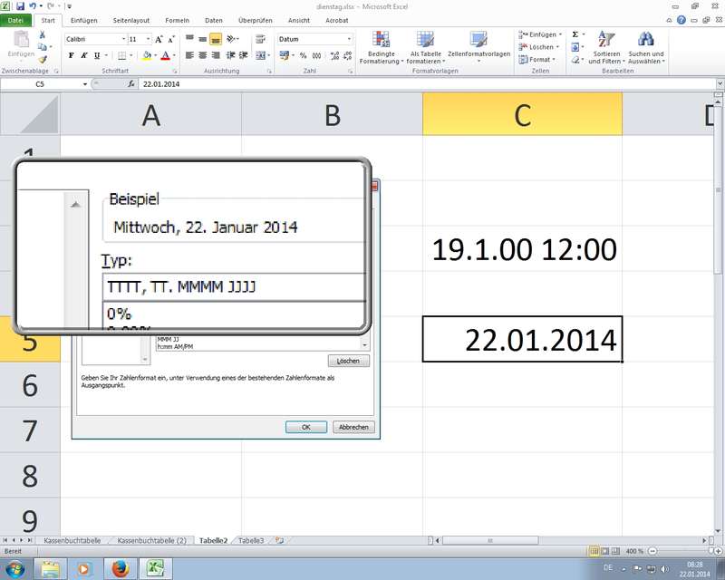725x580 pixels.
Task: Align cell contents to the top
Action: [x=189, y=39]
